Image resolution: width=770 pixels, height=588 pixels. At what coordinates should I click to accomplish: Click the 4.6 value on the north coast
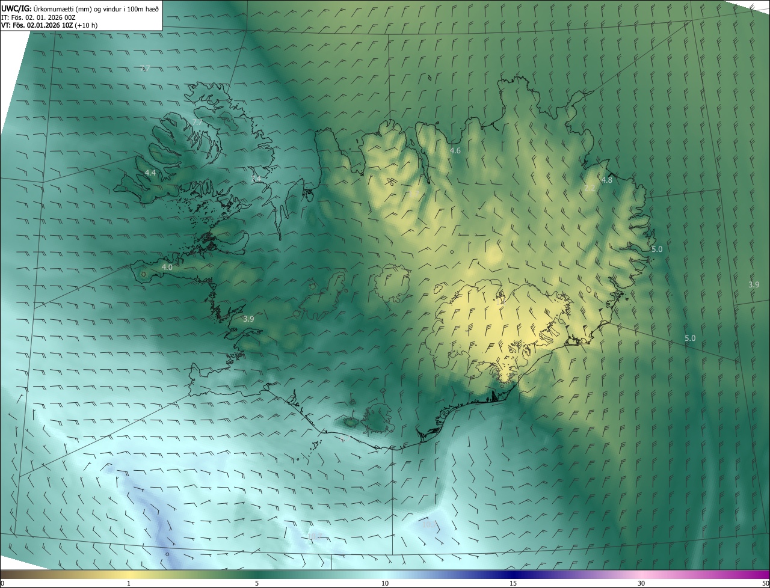pyautogui.click(x=455, y=150)
